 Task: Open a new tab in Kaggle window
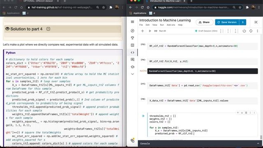point(191,1)
